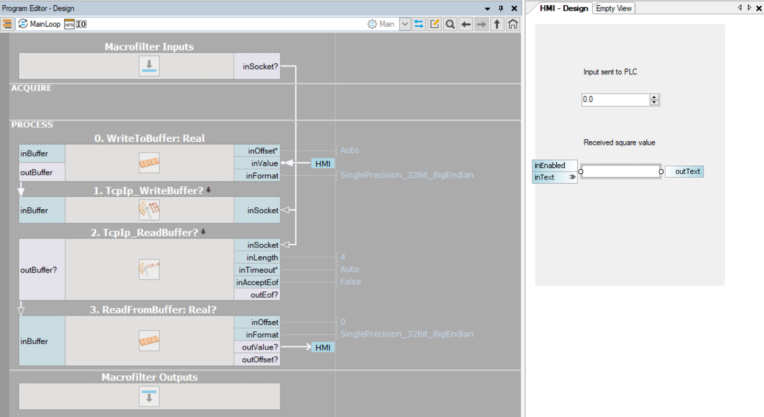Viewport: 764px width, 417px height.
Task: Click the HMI link on outValue
Action: point(323,347)
